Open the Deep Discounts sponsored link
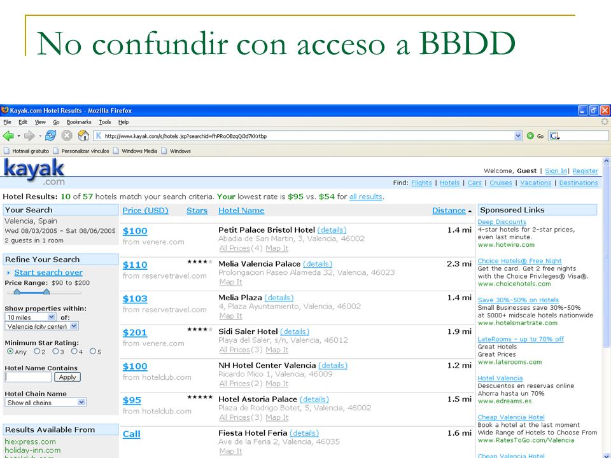This screenshot has width=611, height=458. tap(502, 221)
